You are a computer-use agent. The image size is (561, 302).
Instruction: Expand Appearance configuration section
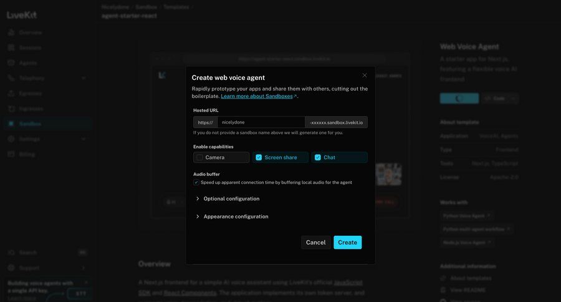point(233,217)
